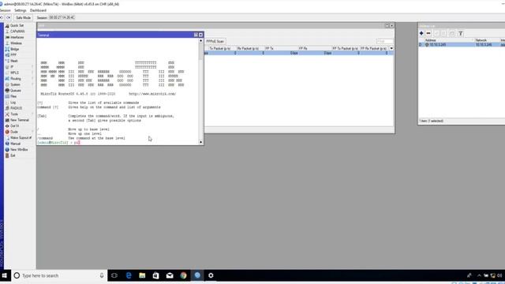Viewport: 505px width, 284px height.
Task: Open PPP from the sidebar
Action: point(13,55)
